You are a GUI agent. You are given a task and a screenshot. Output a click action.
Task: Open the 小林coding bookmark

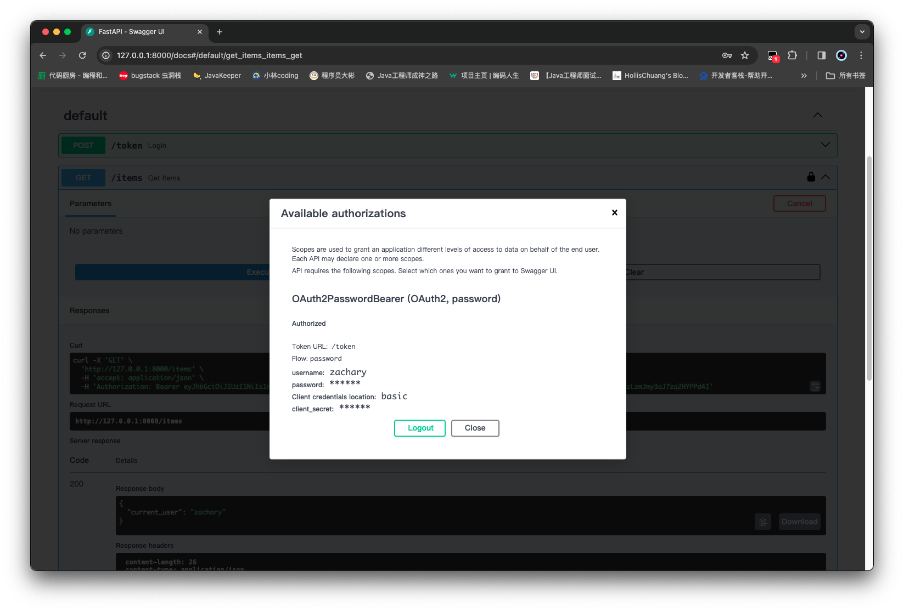click(275, 76)
